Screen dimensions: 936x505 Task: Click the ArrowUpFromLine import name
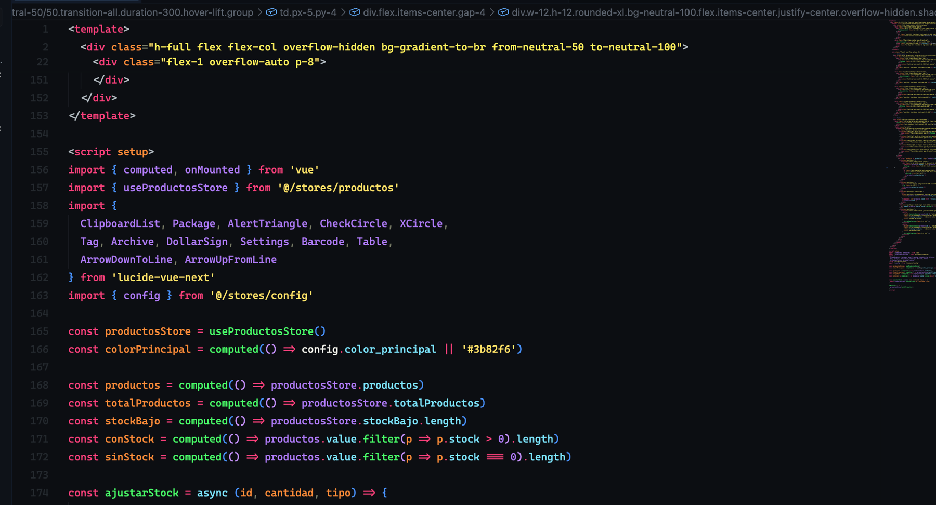[x=230, y=259]
